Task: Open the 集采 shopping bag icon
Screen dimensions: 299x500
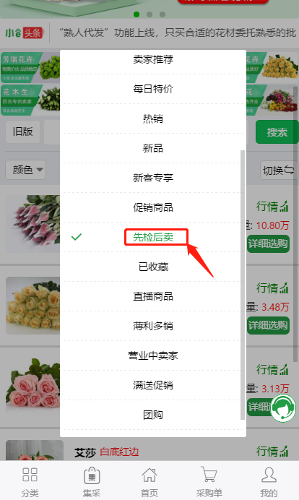Action: [x=92, y=475]
